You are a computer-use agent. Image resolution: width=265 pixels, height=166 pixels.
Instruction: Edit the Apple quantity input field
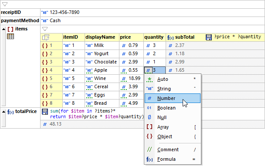(x=159, y=70)
